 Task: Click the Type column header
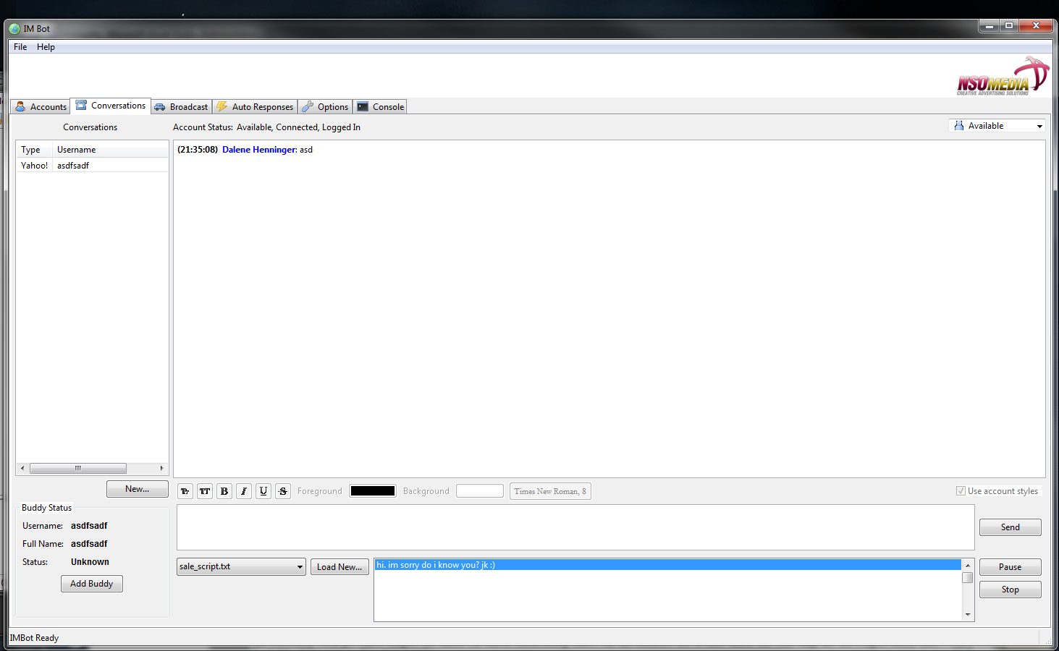pos(34,150)
